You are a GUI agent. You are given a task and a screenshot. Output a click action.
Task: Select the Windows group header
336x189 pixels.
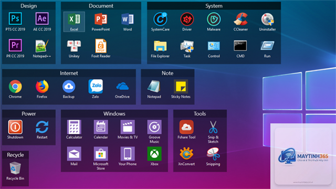114,113
